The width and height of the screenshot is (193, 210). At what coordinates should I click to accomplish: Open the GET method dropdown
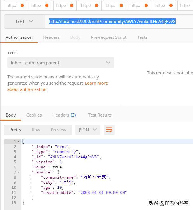click(25, 22)
